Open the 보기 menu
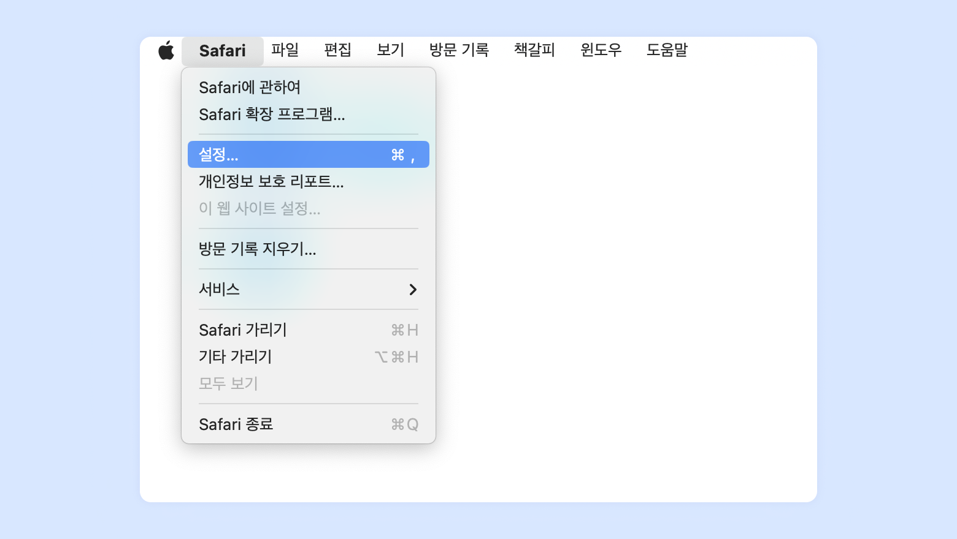Screen dimensions: 957x539 pos(391,50)
